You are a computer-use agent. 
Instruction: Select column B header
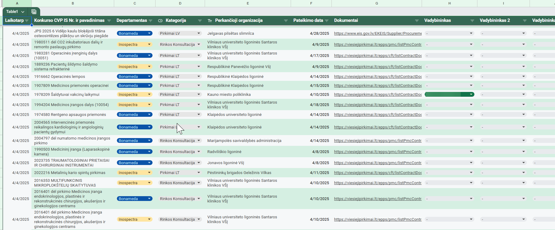tap(73, 3)
